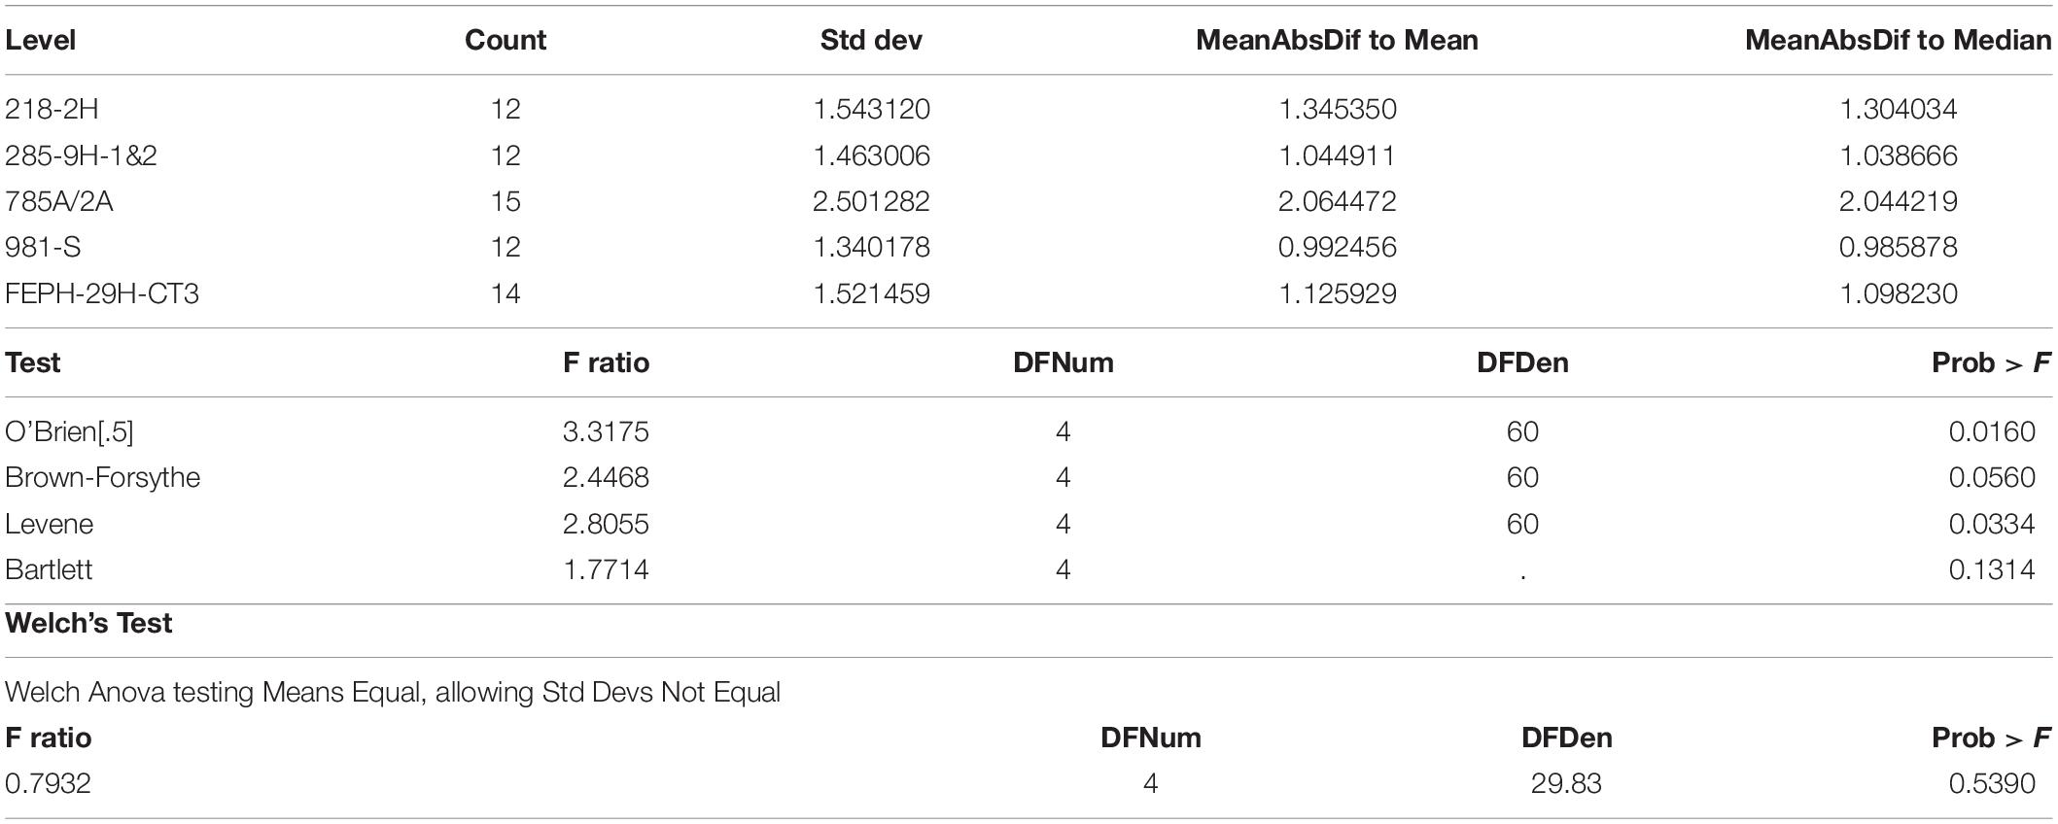
Task: Click the O'Brien[.5] test name
Action: 69,431
